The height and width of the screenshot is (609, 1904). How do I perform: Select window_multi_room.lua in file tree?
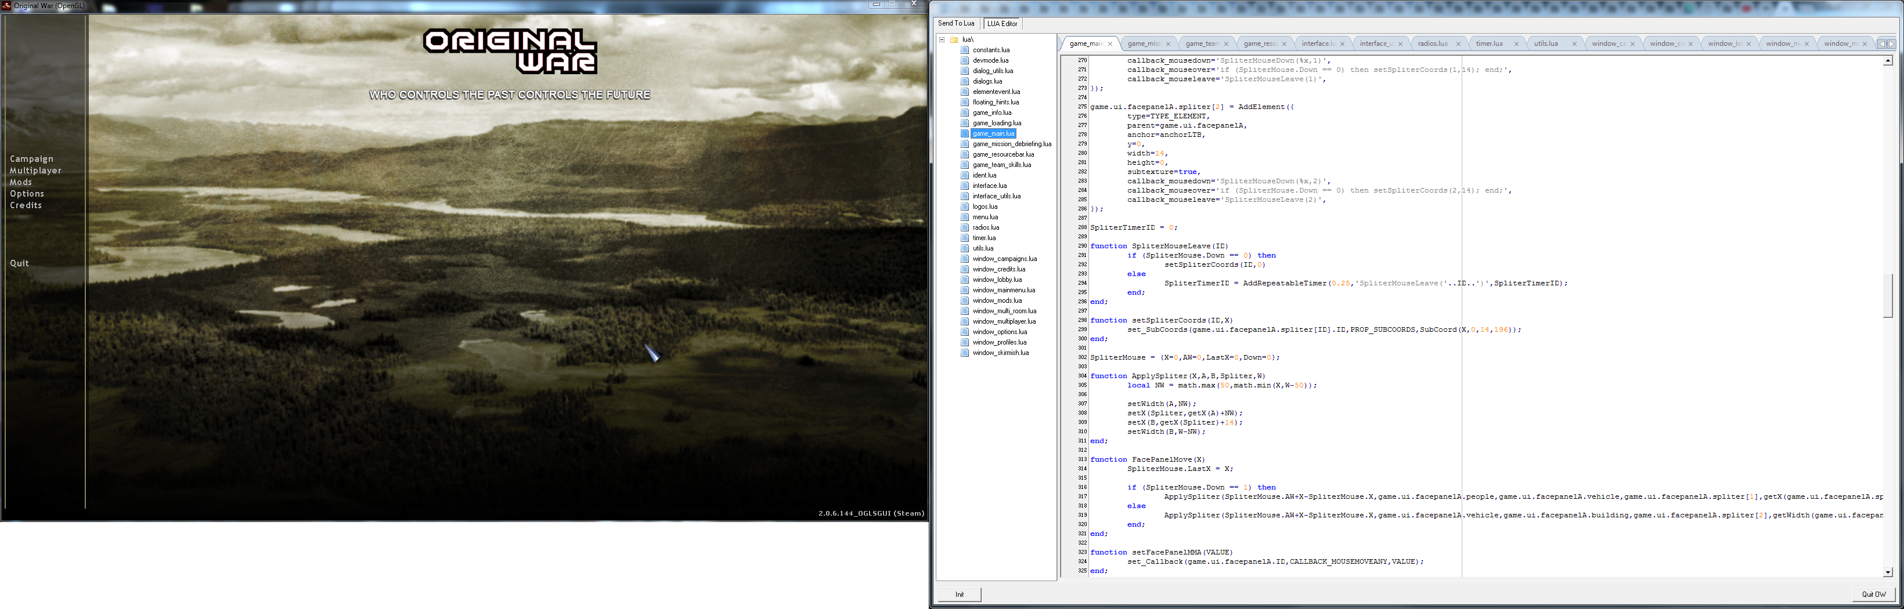(x=1004, y=311)
